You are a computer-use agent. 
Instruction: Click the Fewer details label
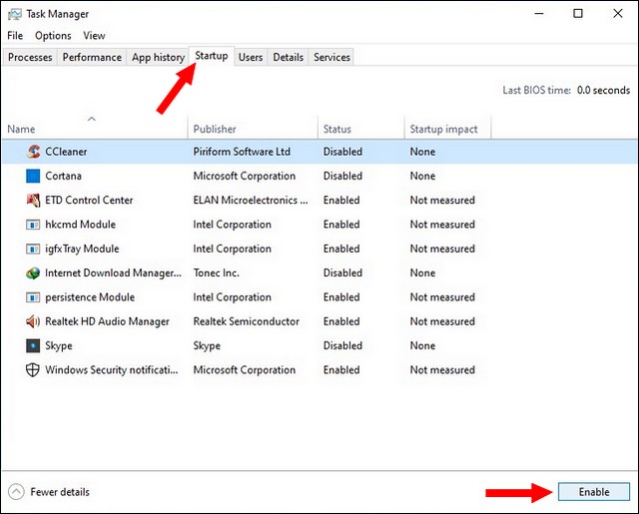[x=60, y=492]
